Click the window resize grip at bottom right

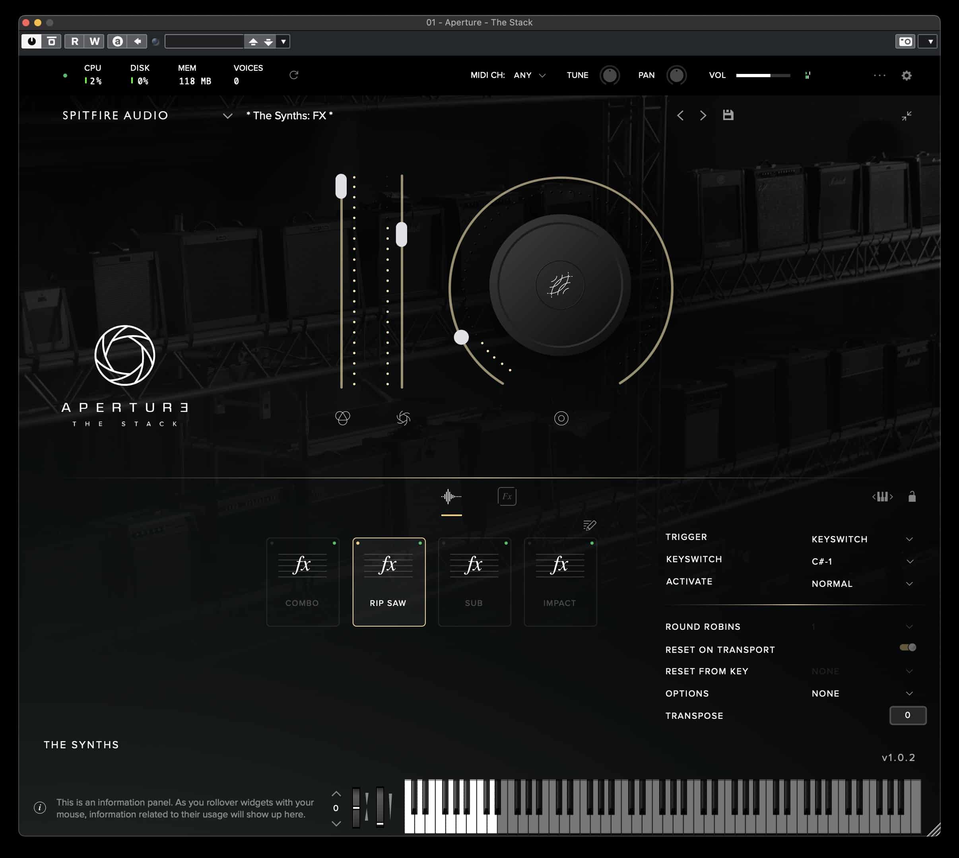tap(933, 829)
